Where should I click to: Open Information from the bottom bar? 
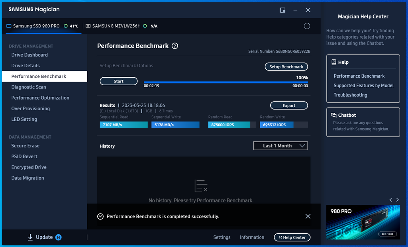[252, 237]
